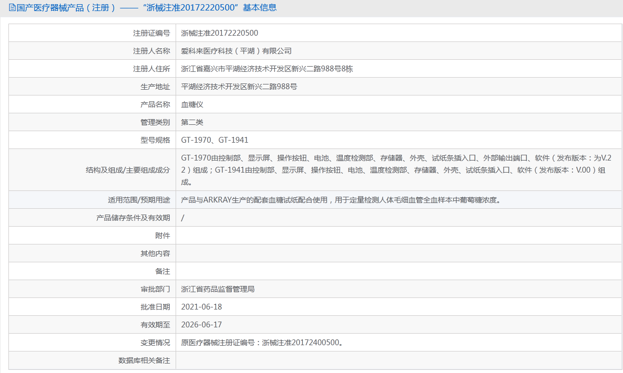Click the intended use text mentioning ARKRAY
The width and height of the screenshot is (623, 373).
(x=340, y=200)
